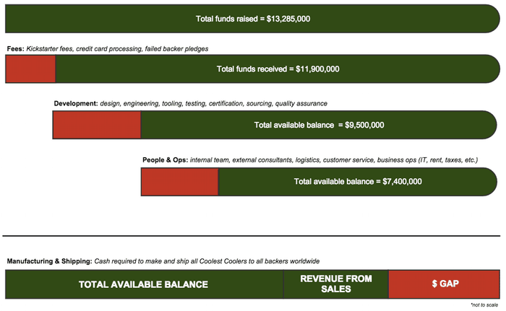Select the red Development cost segment
This screenshot has height=311, width=506.
click(97, 125)
